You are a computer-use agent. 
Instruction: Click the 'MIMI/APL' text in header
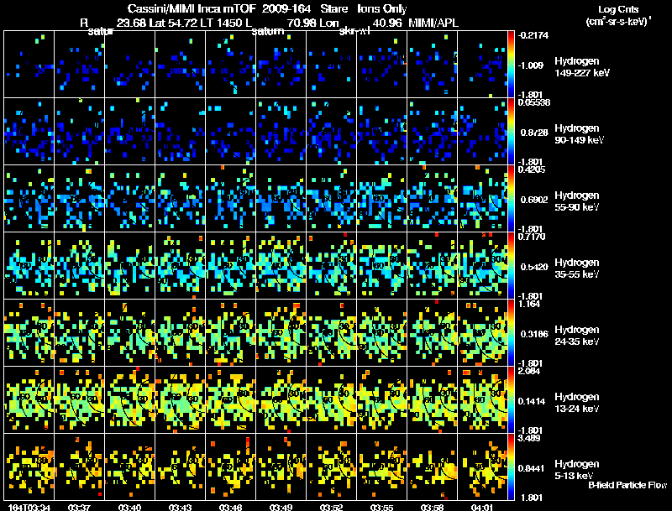[433, 23]
